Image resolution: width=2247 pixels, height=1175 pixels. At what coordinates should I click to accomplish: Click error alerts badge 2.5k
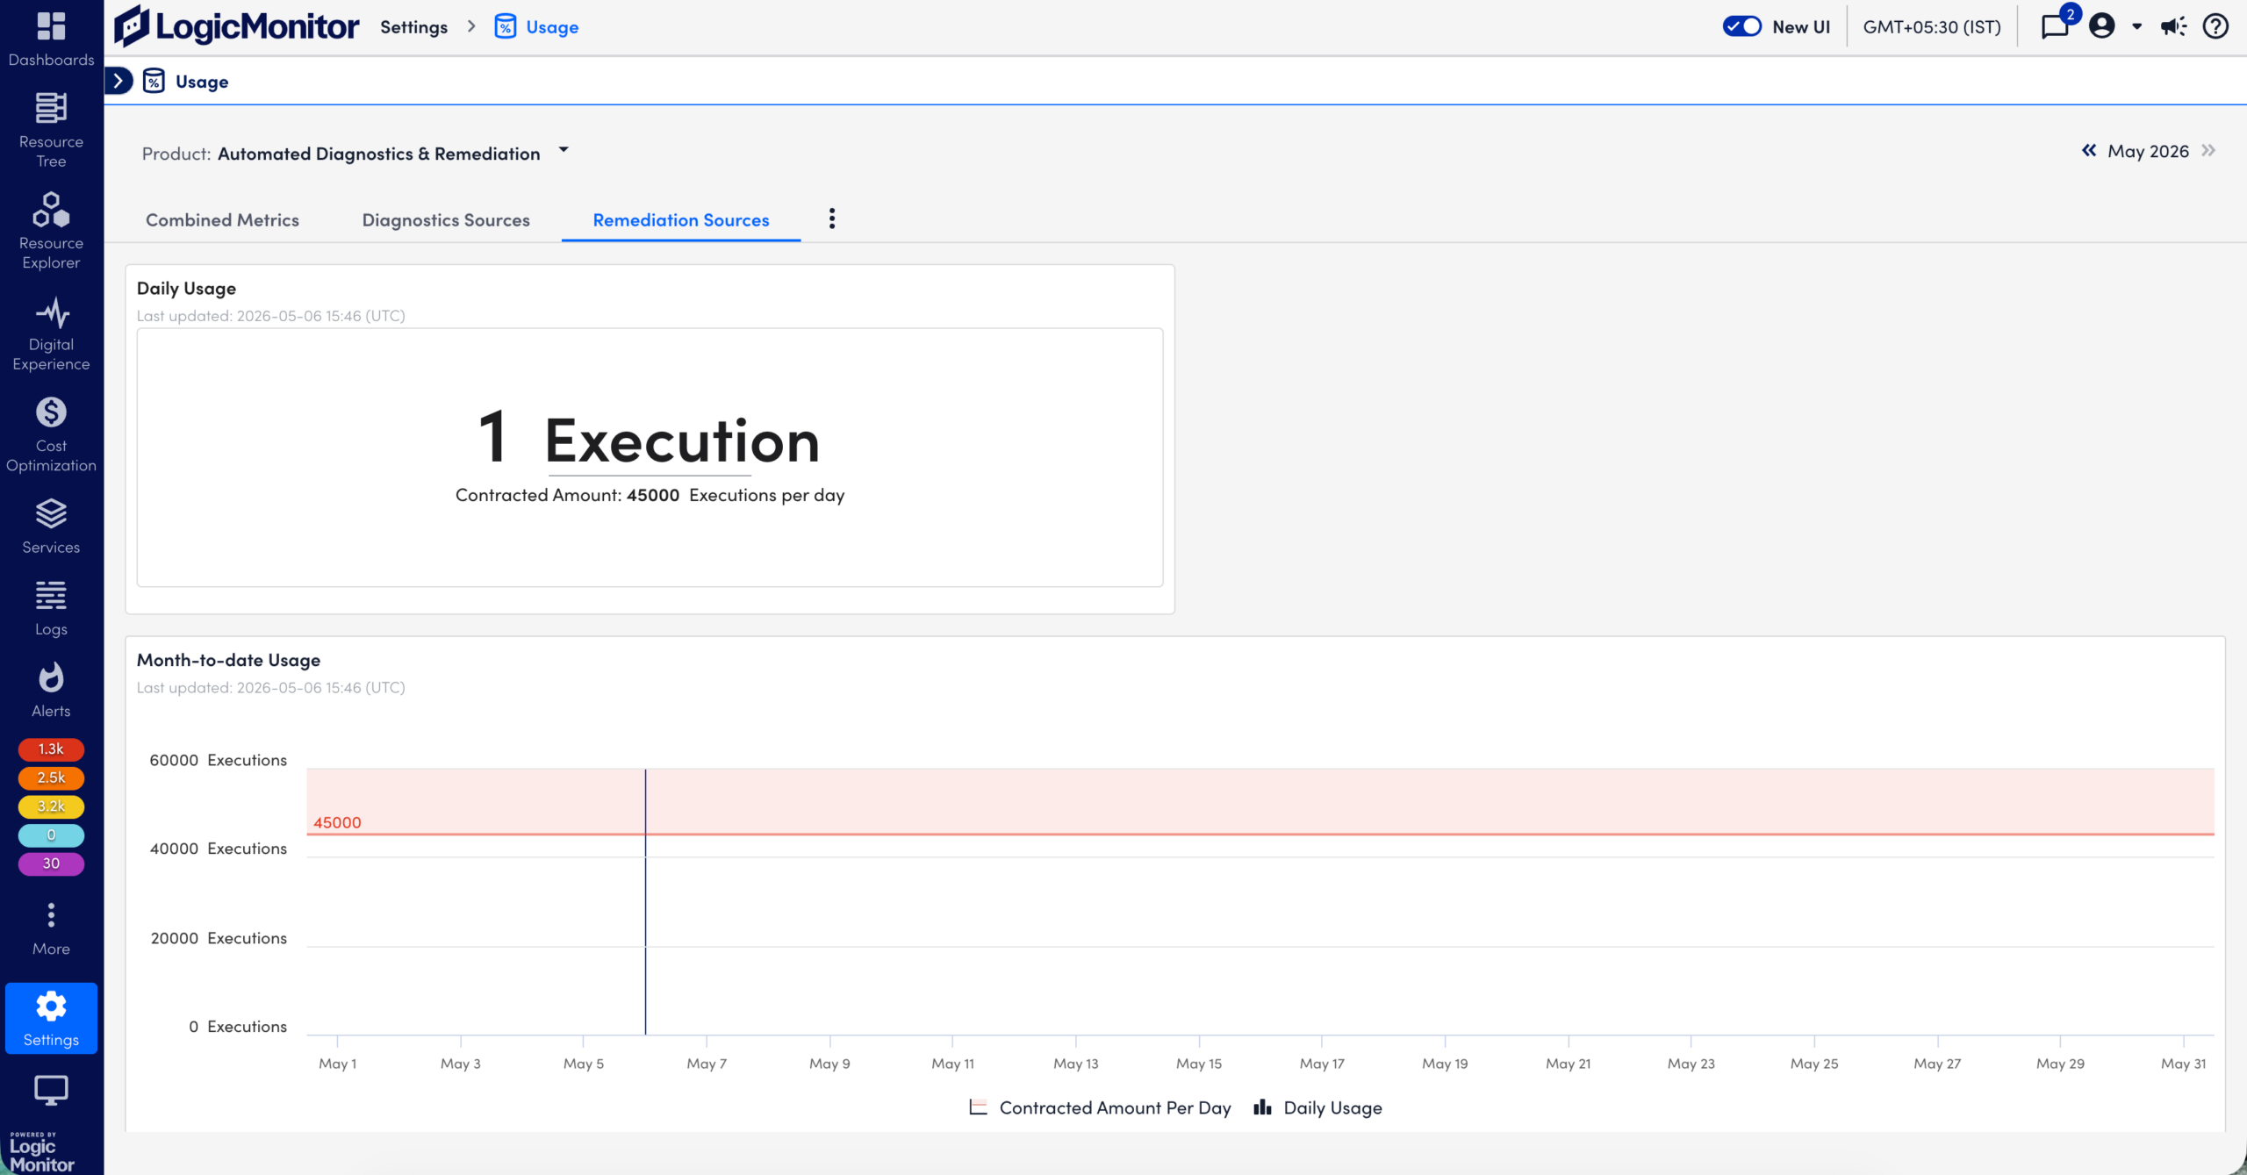point(51,777)
